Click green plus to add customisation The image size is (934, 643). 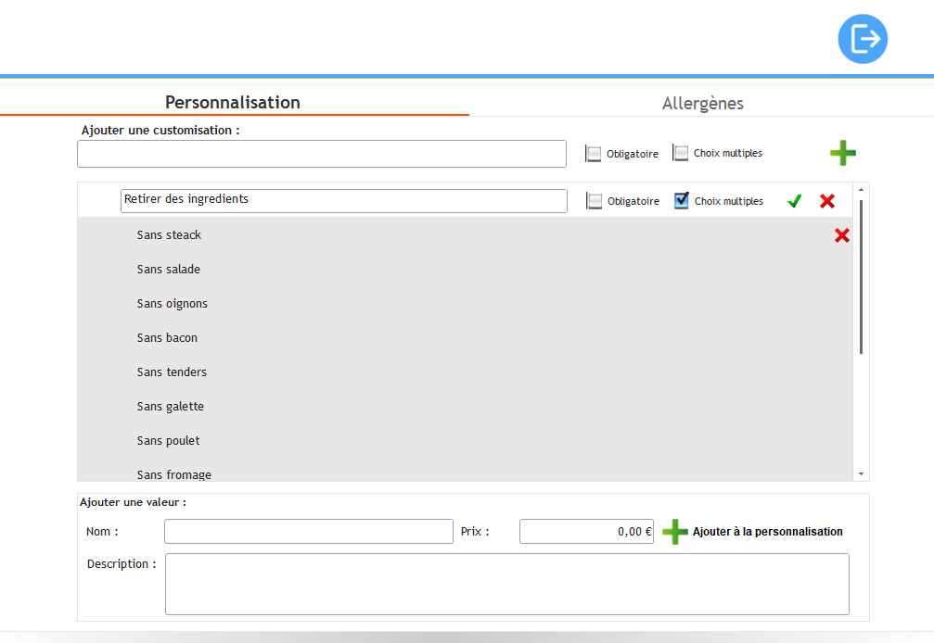point(842,153)
